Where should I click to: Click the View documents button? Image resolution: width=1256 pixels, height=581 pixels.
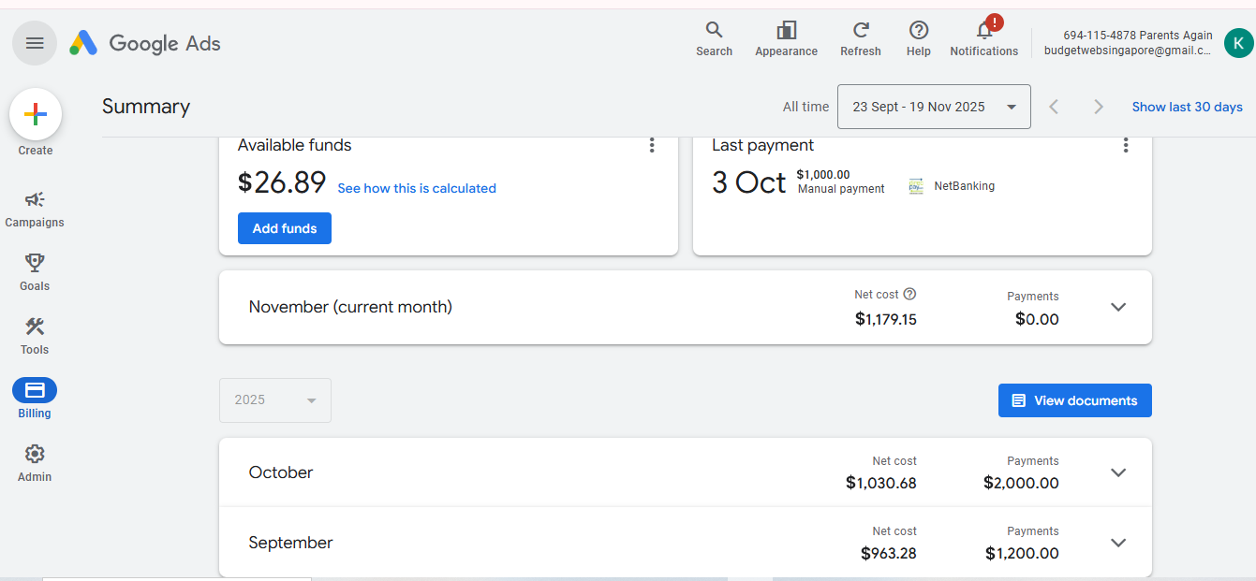coord(1074,400)
